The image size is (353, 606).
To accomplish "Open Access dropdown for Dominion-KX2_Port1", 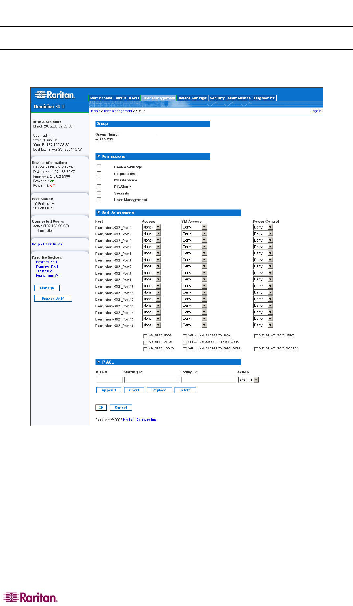I will [x=151, y=227].
